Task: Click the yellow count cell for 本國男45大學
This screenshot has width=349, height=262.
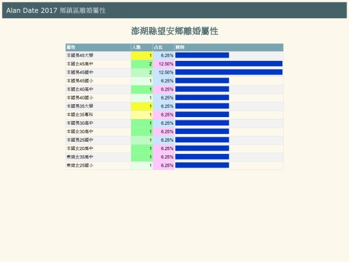Action: (142, 56)
